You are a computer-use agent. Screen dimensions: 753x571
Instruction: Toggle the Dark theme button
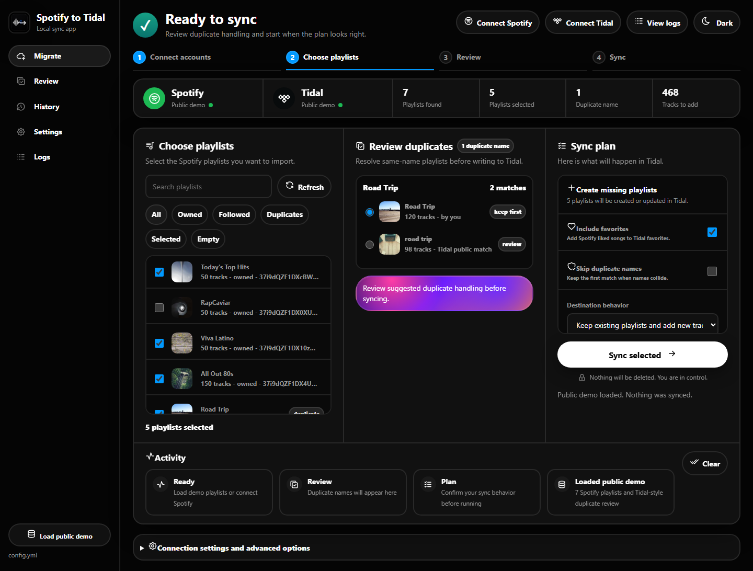pos(717,22)
